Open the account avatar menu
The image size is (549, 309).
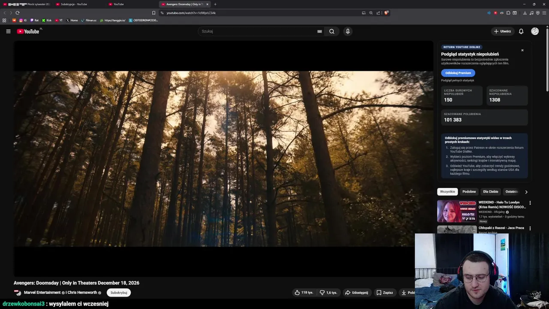point(535,31)
